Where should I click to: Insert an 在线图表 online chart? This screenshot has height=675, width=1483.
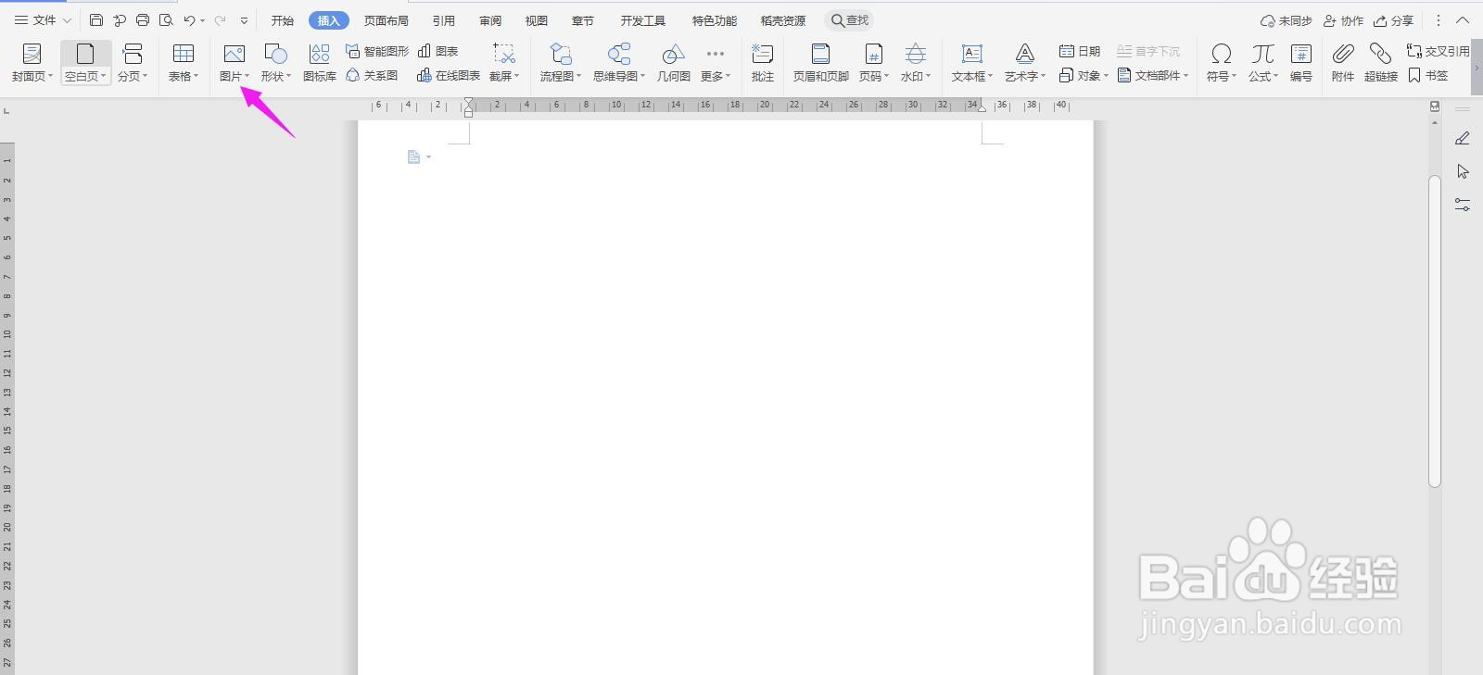point(449,75)
